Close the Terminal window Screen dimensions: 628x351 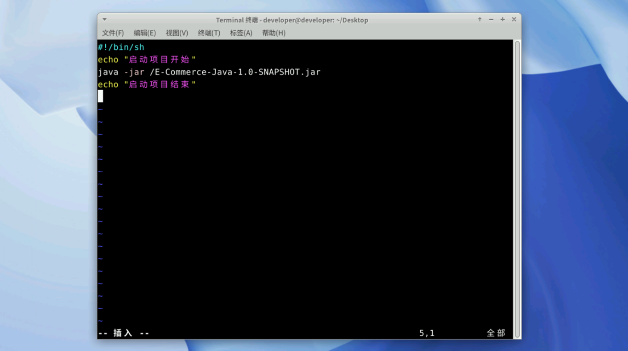(514, 19)
